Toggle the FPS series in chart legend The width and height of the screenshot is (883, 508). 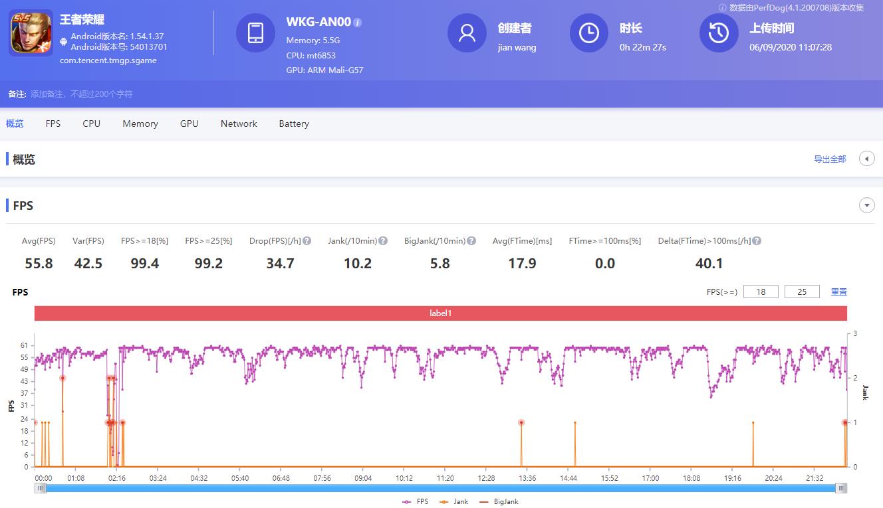pos(416,501)
